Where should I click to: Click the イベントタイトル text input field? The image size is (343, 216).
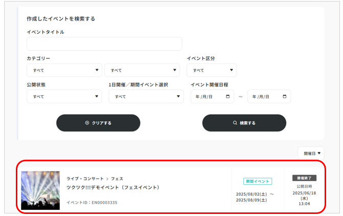[104, 44]
